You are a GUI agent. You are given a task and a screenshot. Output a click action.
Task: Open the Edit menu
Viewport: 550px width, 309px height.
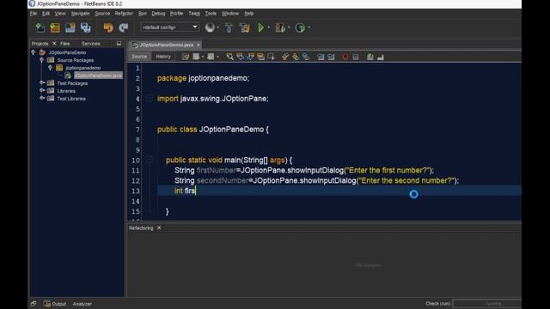coord(46,14)
